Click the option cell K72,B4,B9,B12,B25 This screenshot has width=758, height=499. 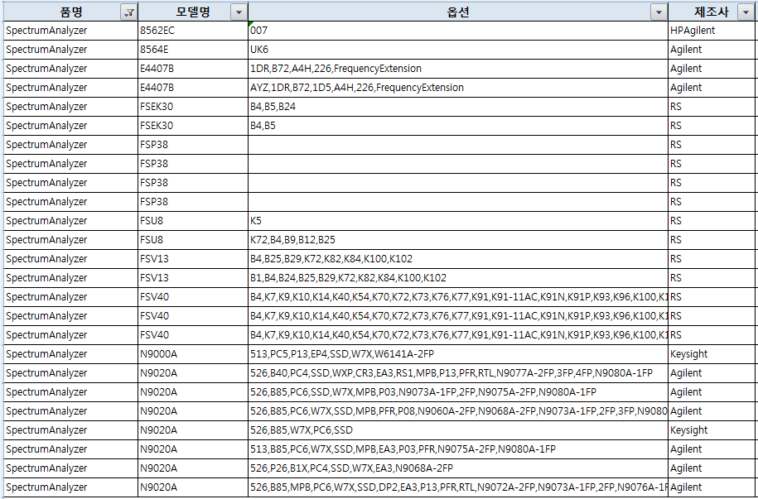[457, 240]
